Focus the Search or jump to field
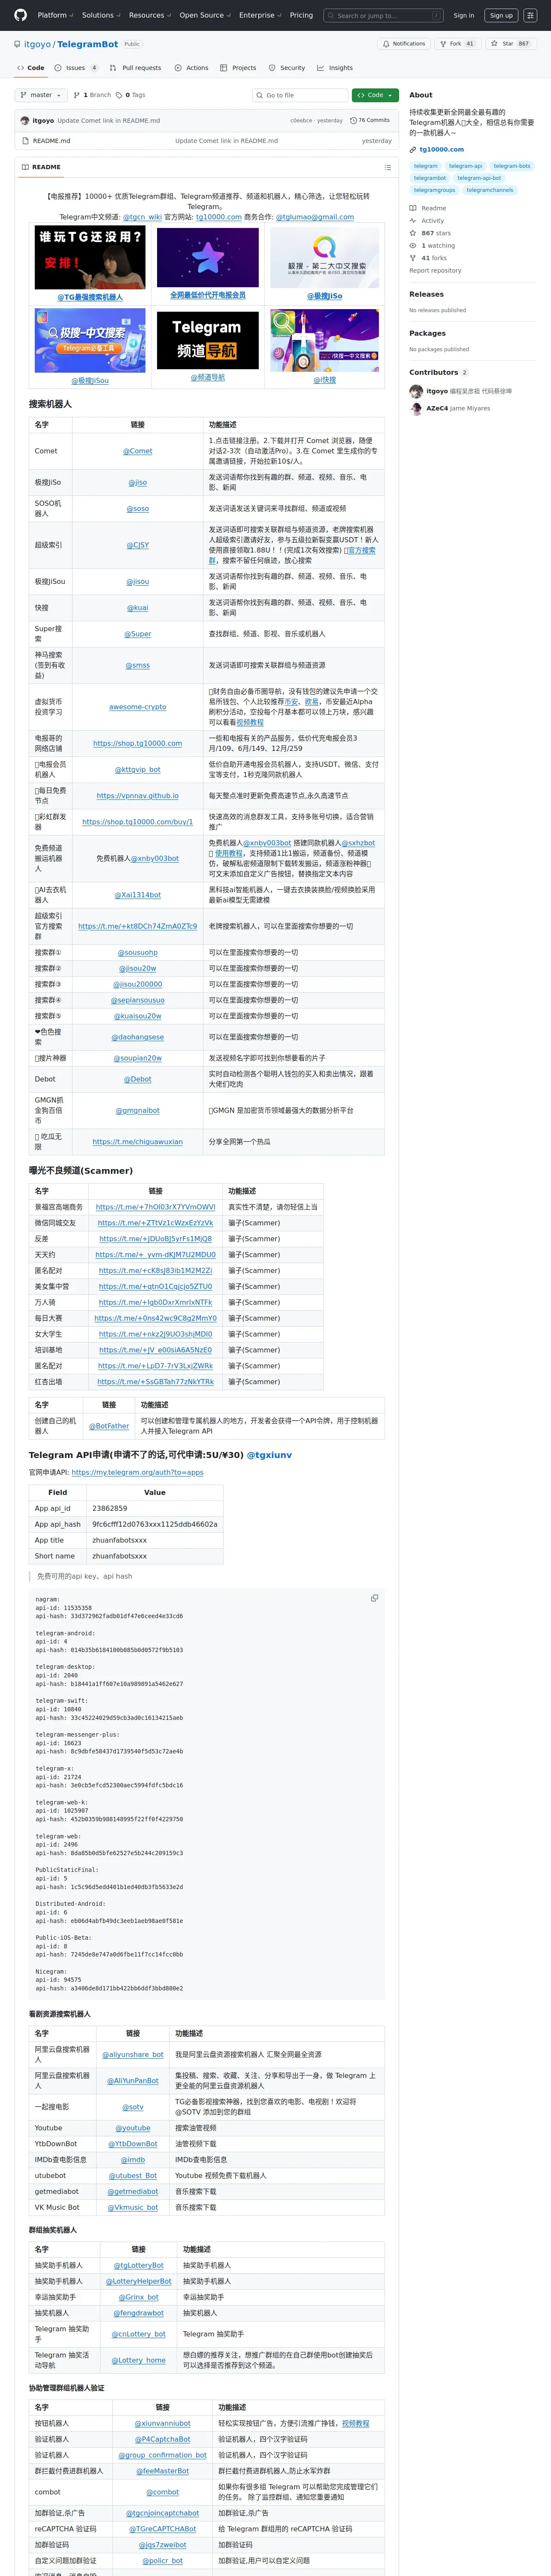Screen dimensions: 551x2576 [x=384, y=15]
